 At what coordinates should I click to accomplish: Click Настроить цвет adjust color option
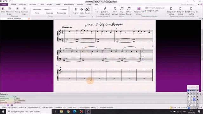(x=152, y=11)
